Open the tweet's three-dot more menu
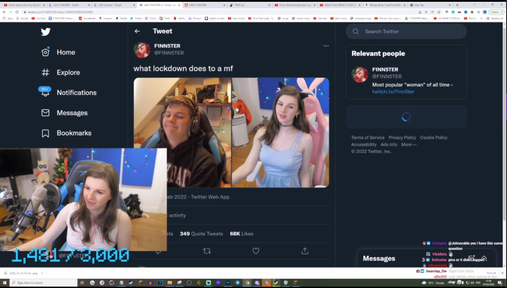507x288 pixels. point(326,46)
